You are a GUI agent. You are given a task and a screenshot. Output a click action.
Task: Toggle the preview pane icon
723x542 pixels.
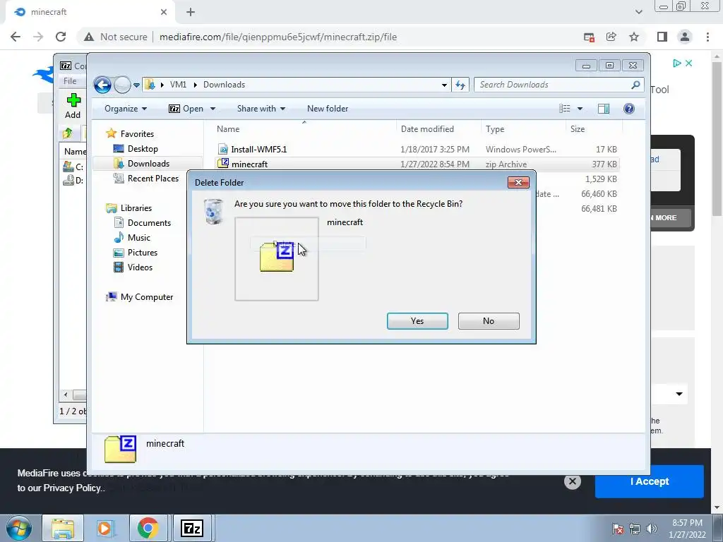click(604, 109)
